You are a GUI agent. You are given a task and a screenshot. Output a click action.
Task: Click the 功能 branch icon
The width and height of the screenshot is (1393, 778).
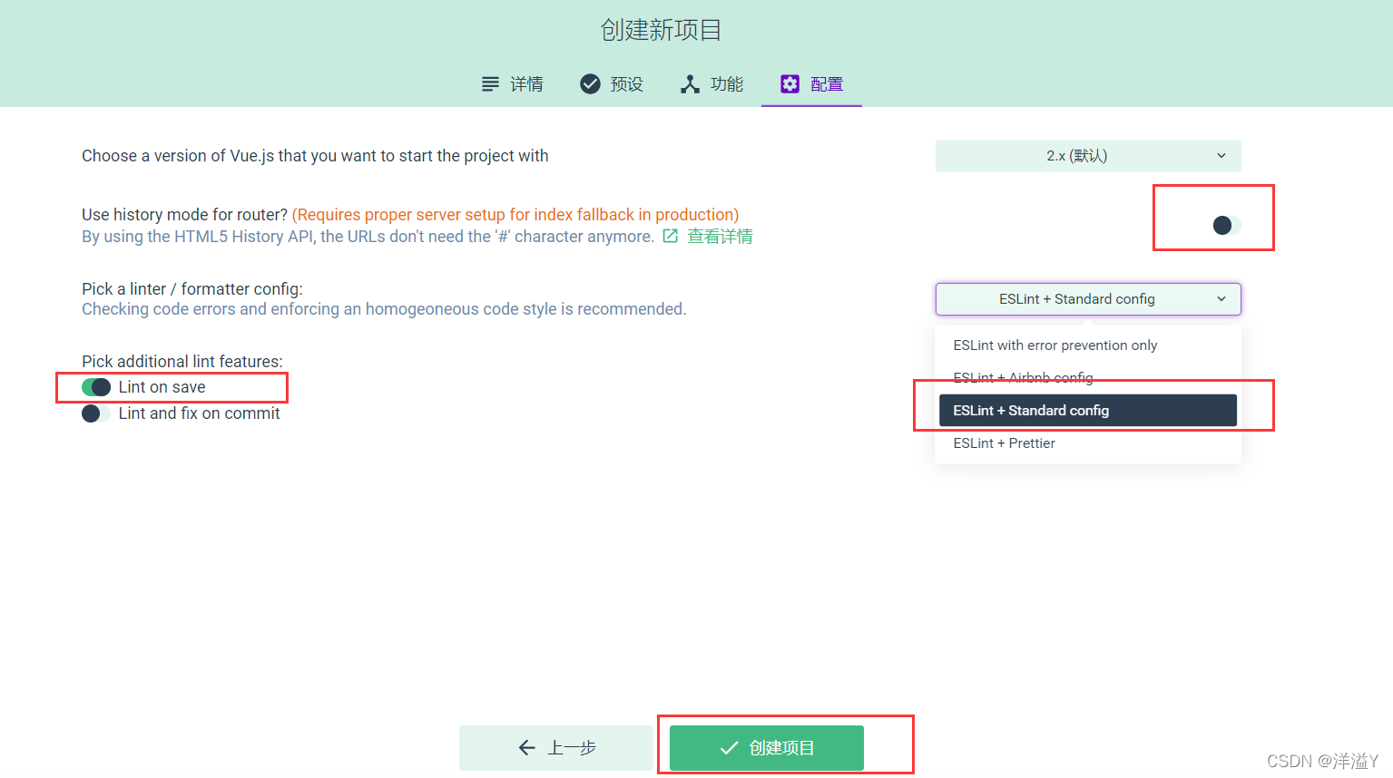[691, 84]
